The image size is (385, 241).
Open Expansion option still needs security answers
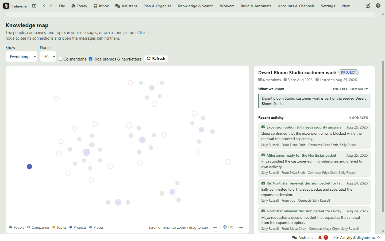[304, 127]
